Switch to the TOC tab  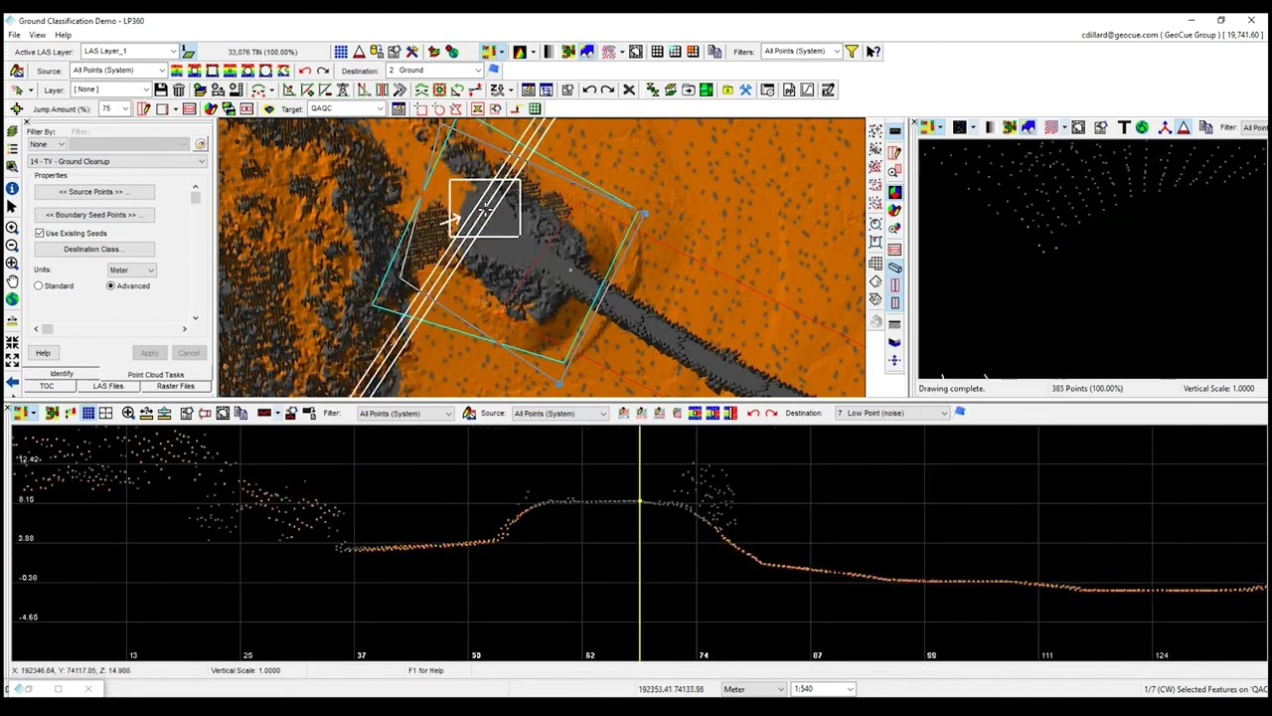[x=47, y=386]
